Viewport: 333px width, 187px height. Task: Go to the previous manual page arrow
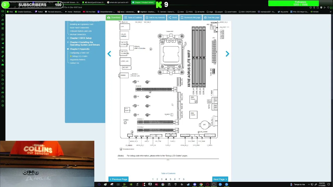coord(109,54)
